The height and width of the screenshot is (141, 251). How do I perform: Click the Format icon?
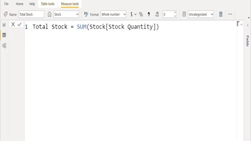pos(86,14)
